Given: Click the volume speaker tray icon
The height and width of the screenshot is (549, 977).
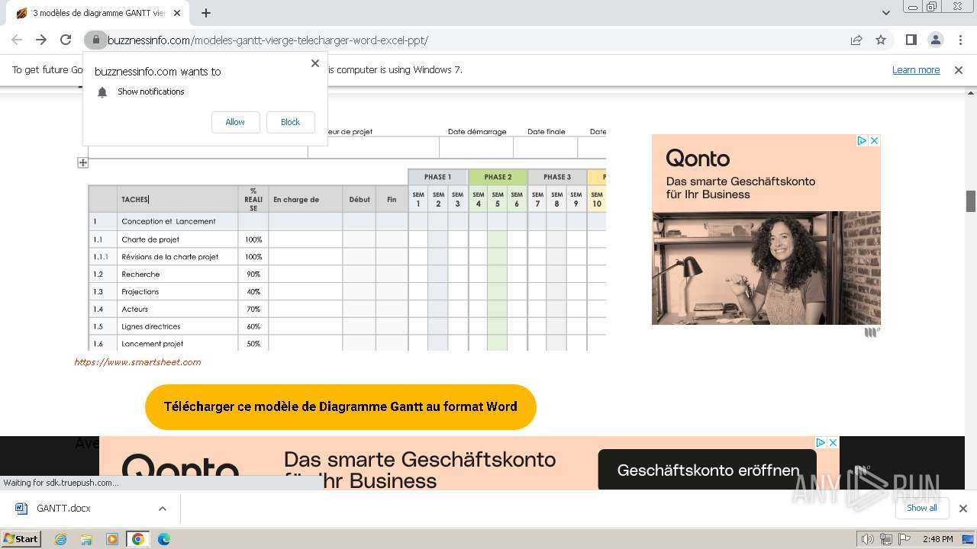Looking at the screenshot, I should pos(867,539).
